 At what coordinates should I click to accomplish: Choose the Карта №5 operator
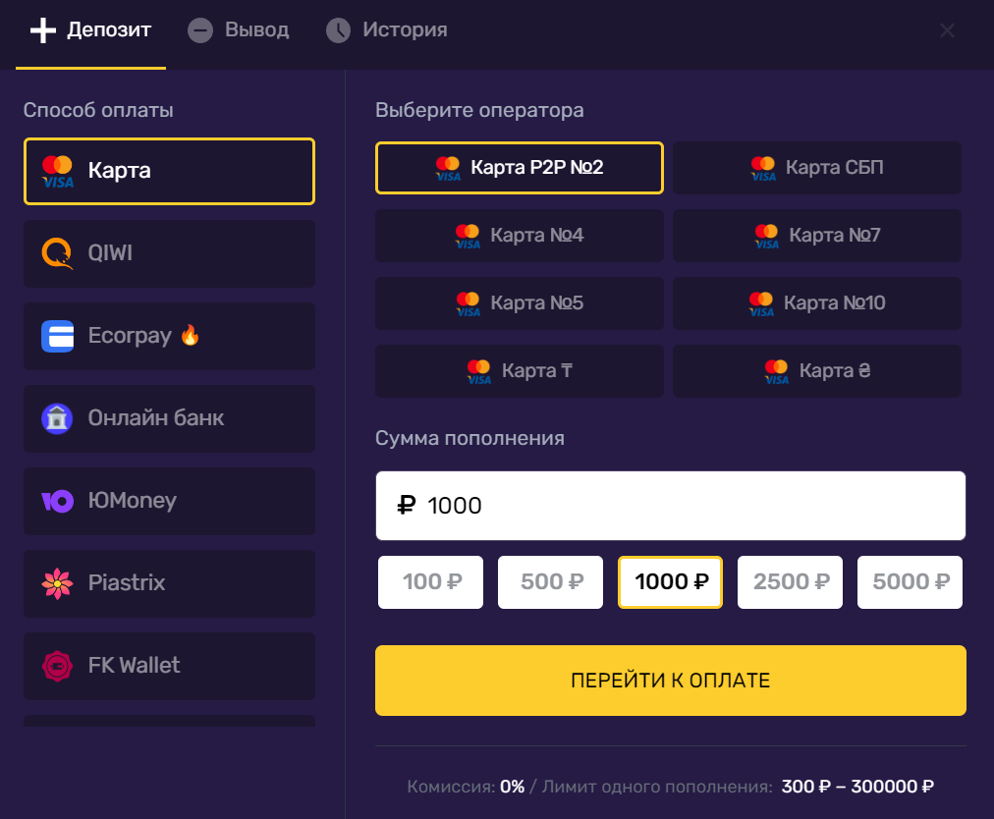[520, 303]
